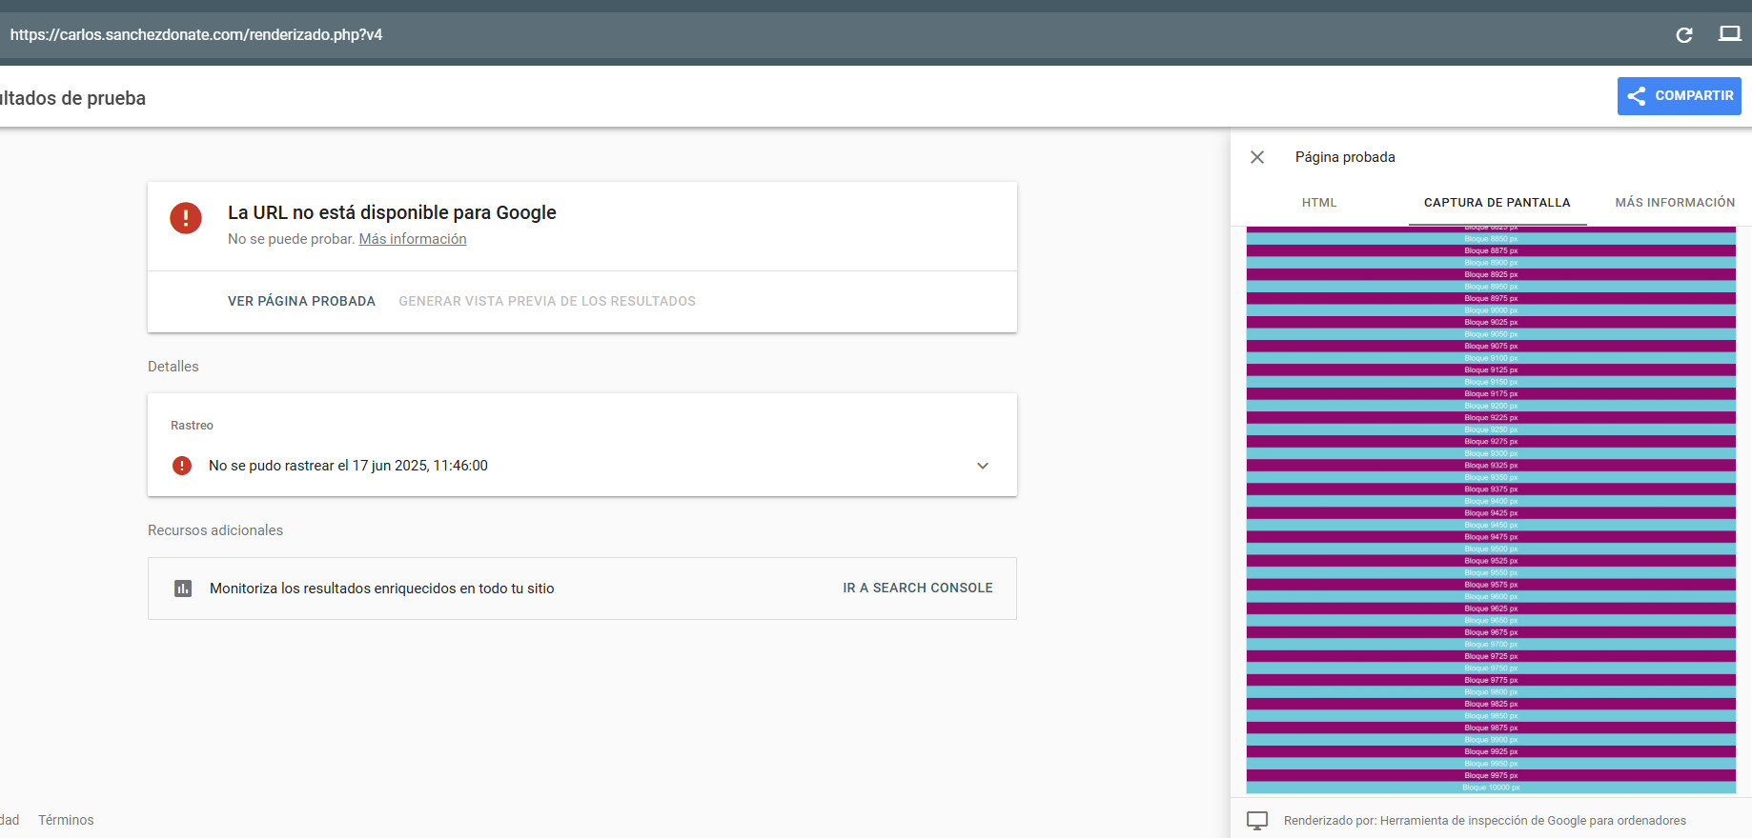The width and height of the screenshot is (1752, 838).
Task: Click VER PÁGINA PROBADA
Action: tap(301, 301)
